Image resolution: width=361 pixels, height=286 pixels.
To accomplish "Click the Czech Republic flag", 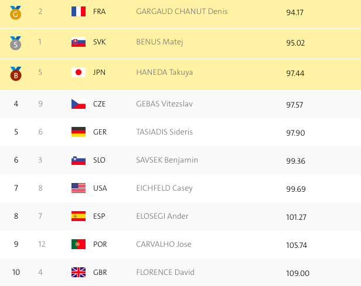I will pos(79,104).
